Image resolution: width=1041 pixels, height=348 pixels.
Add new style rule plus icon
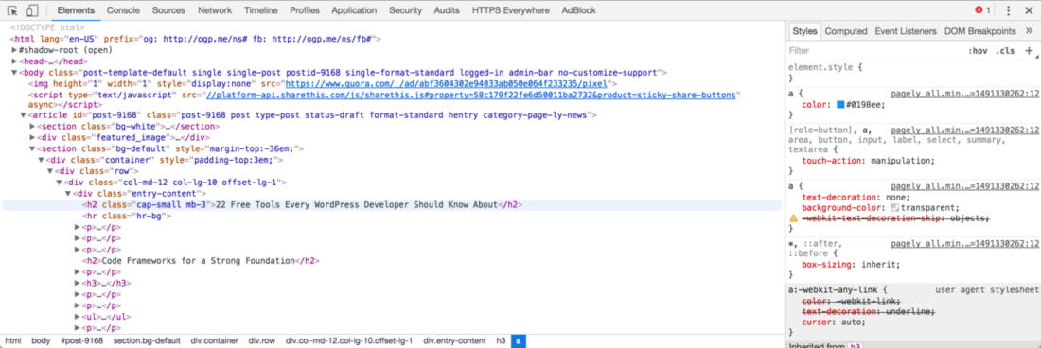pos(1029,50)
